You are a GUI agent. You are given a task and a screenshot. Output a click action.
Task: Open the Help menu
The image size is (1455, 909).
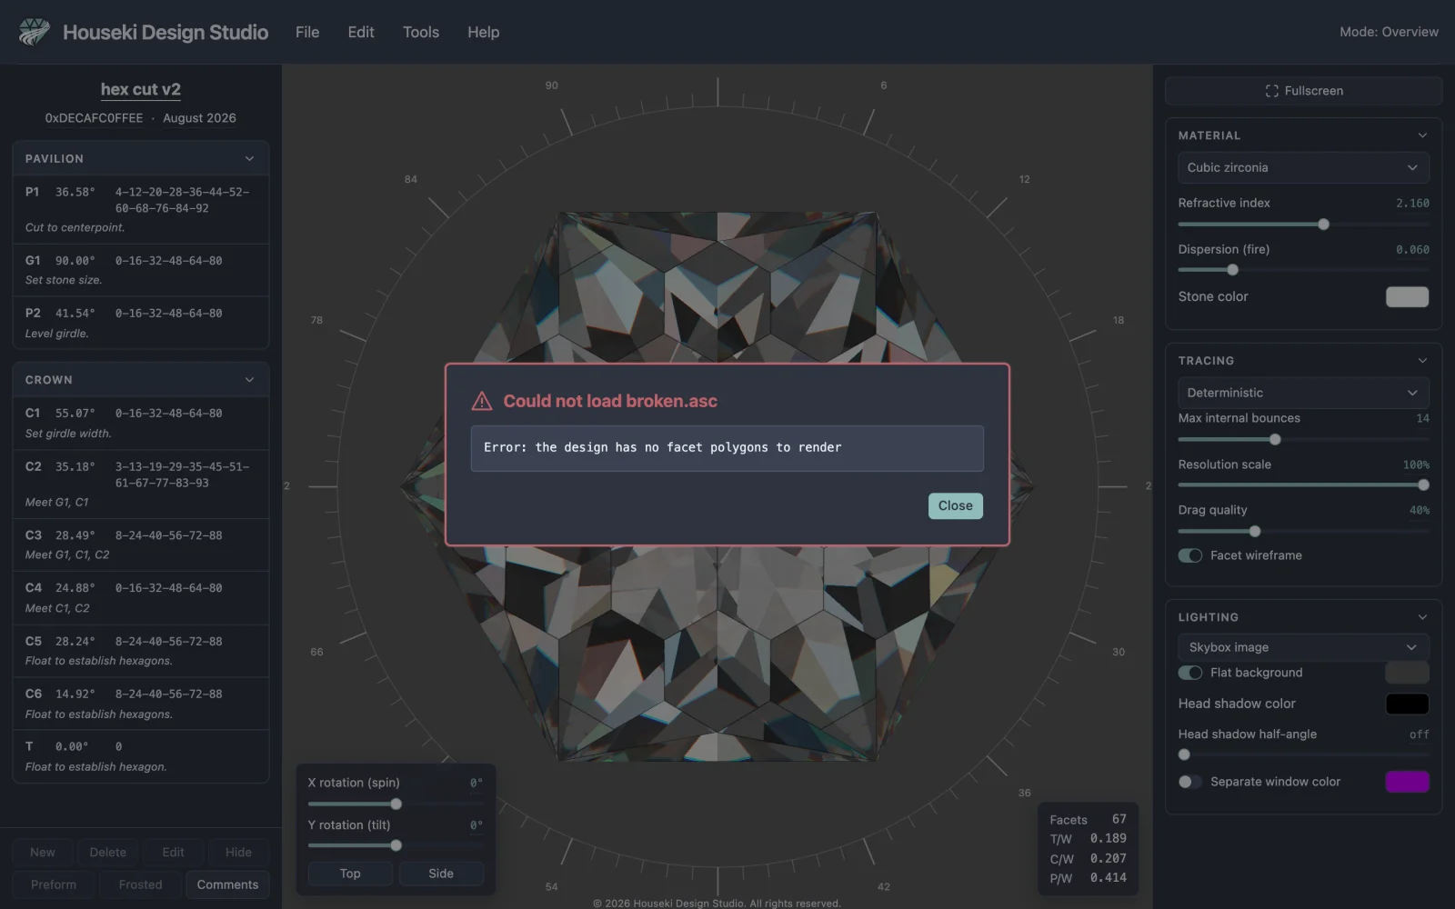click(484, 32)
